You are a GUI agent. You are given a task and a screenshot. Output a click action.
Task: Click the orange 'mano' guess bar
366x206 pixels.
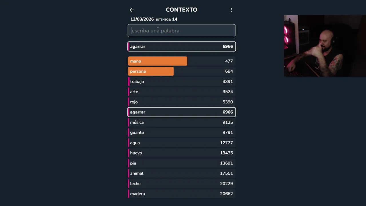point(158,61)
